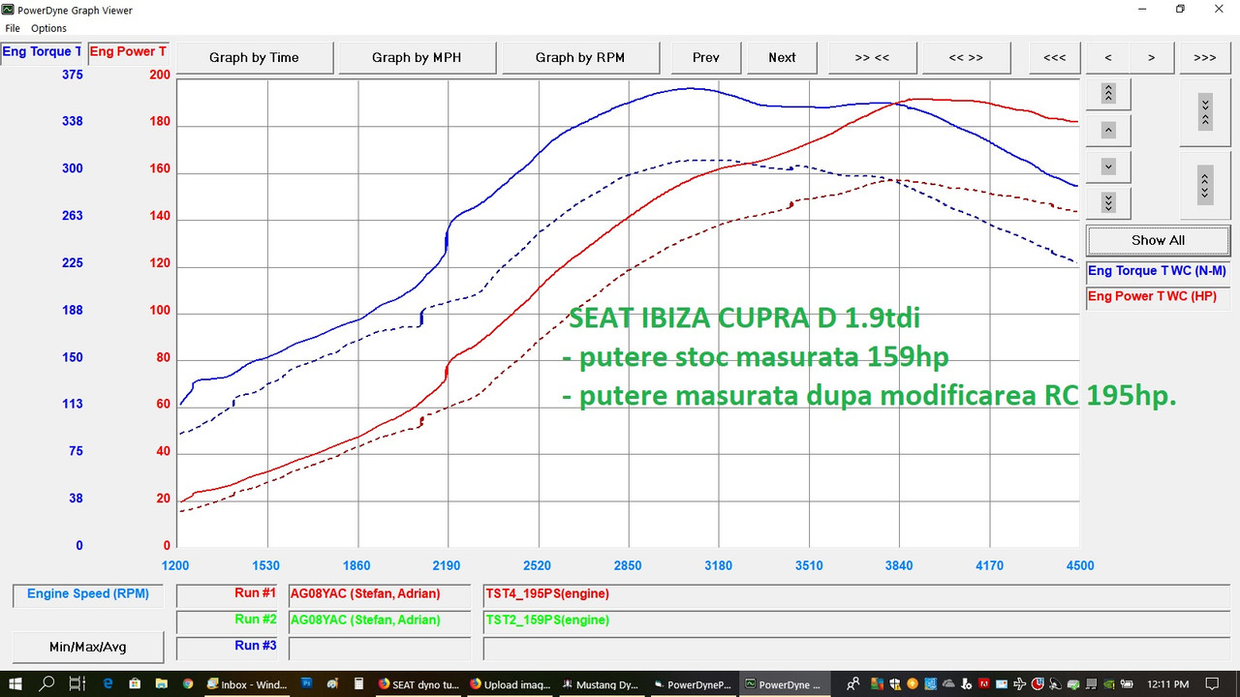
Task: Click the outward-pointing chevrons vertical scale button
Action: coord(1205,184)
